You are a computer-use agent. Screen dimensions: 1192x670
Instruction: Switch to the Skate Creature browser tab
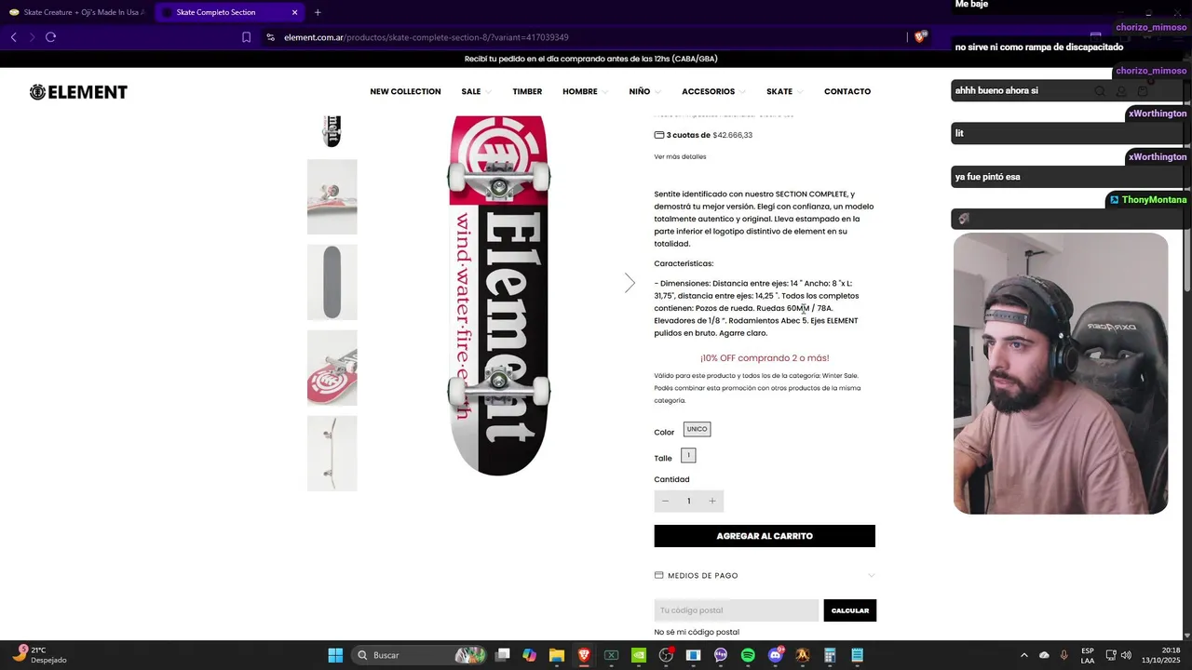[x=78, y=12]
